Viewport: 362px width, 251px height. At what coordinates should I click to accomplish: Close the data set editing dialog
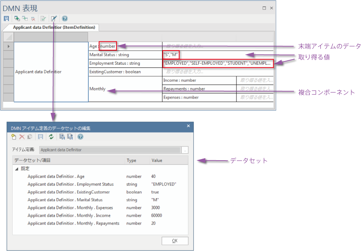188,126
